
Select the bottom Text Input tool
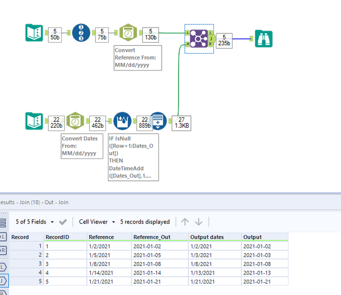(x=34, y=121)
